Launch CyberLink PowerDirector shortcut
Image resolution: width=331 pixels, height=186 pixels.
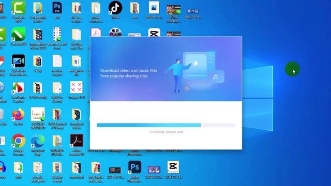coord(19,61)
